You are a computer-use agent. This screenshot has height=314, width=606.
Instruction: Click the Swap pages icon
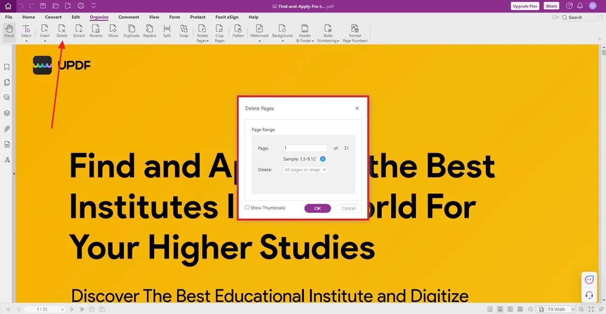point(184,31)
